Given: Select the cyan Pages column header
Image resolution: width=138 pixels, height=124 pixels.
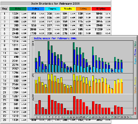Looking at the screenshot, I should click(x=53, y=9).
